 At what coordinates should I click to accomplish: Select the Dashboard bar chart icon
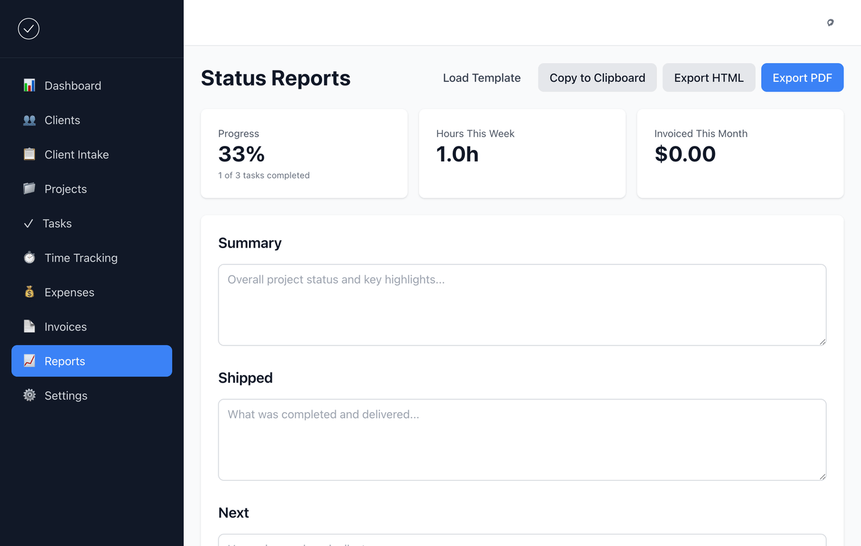coord(29,85)
